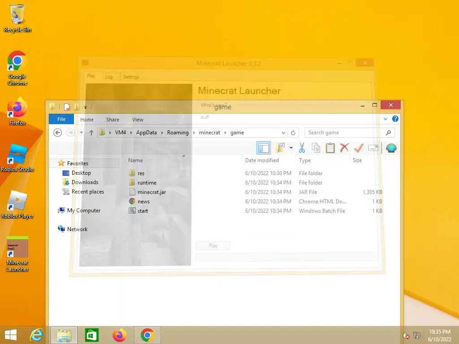Open recent locations dropdown arrow
459x344 pixels.
point(82,133)
